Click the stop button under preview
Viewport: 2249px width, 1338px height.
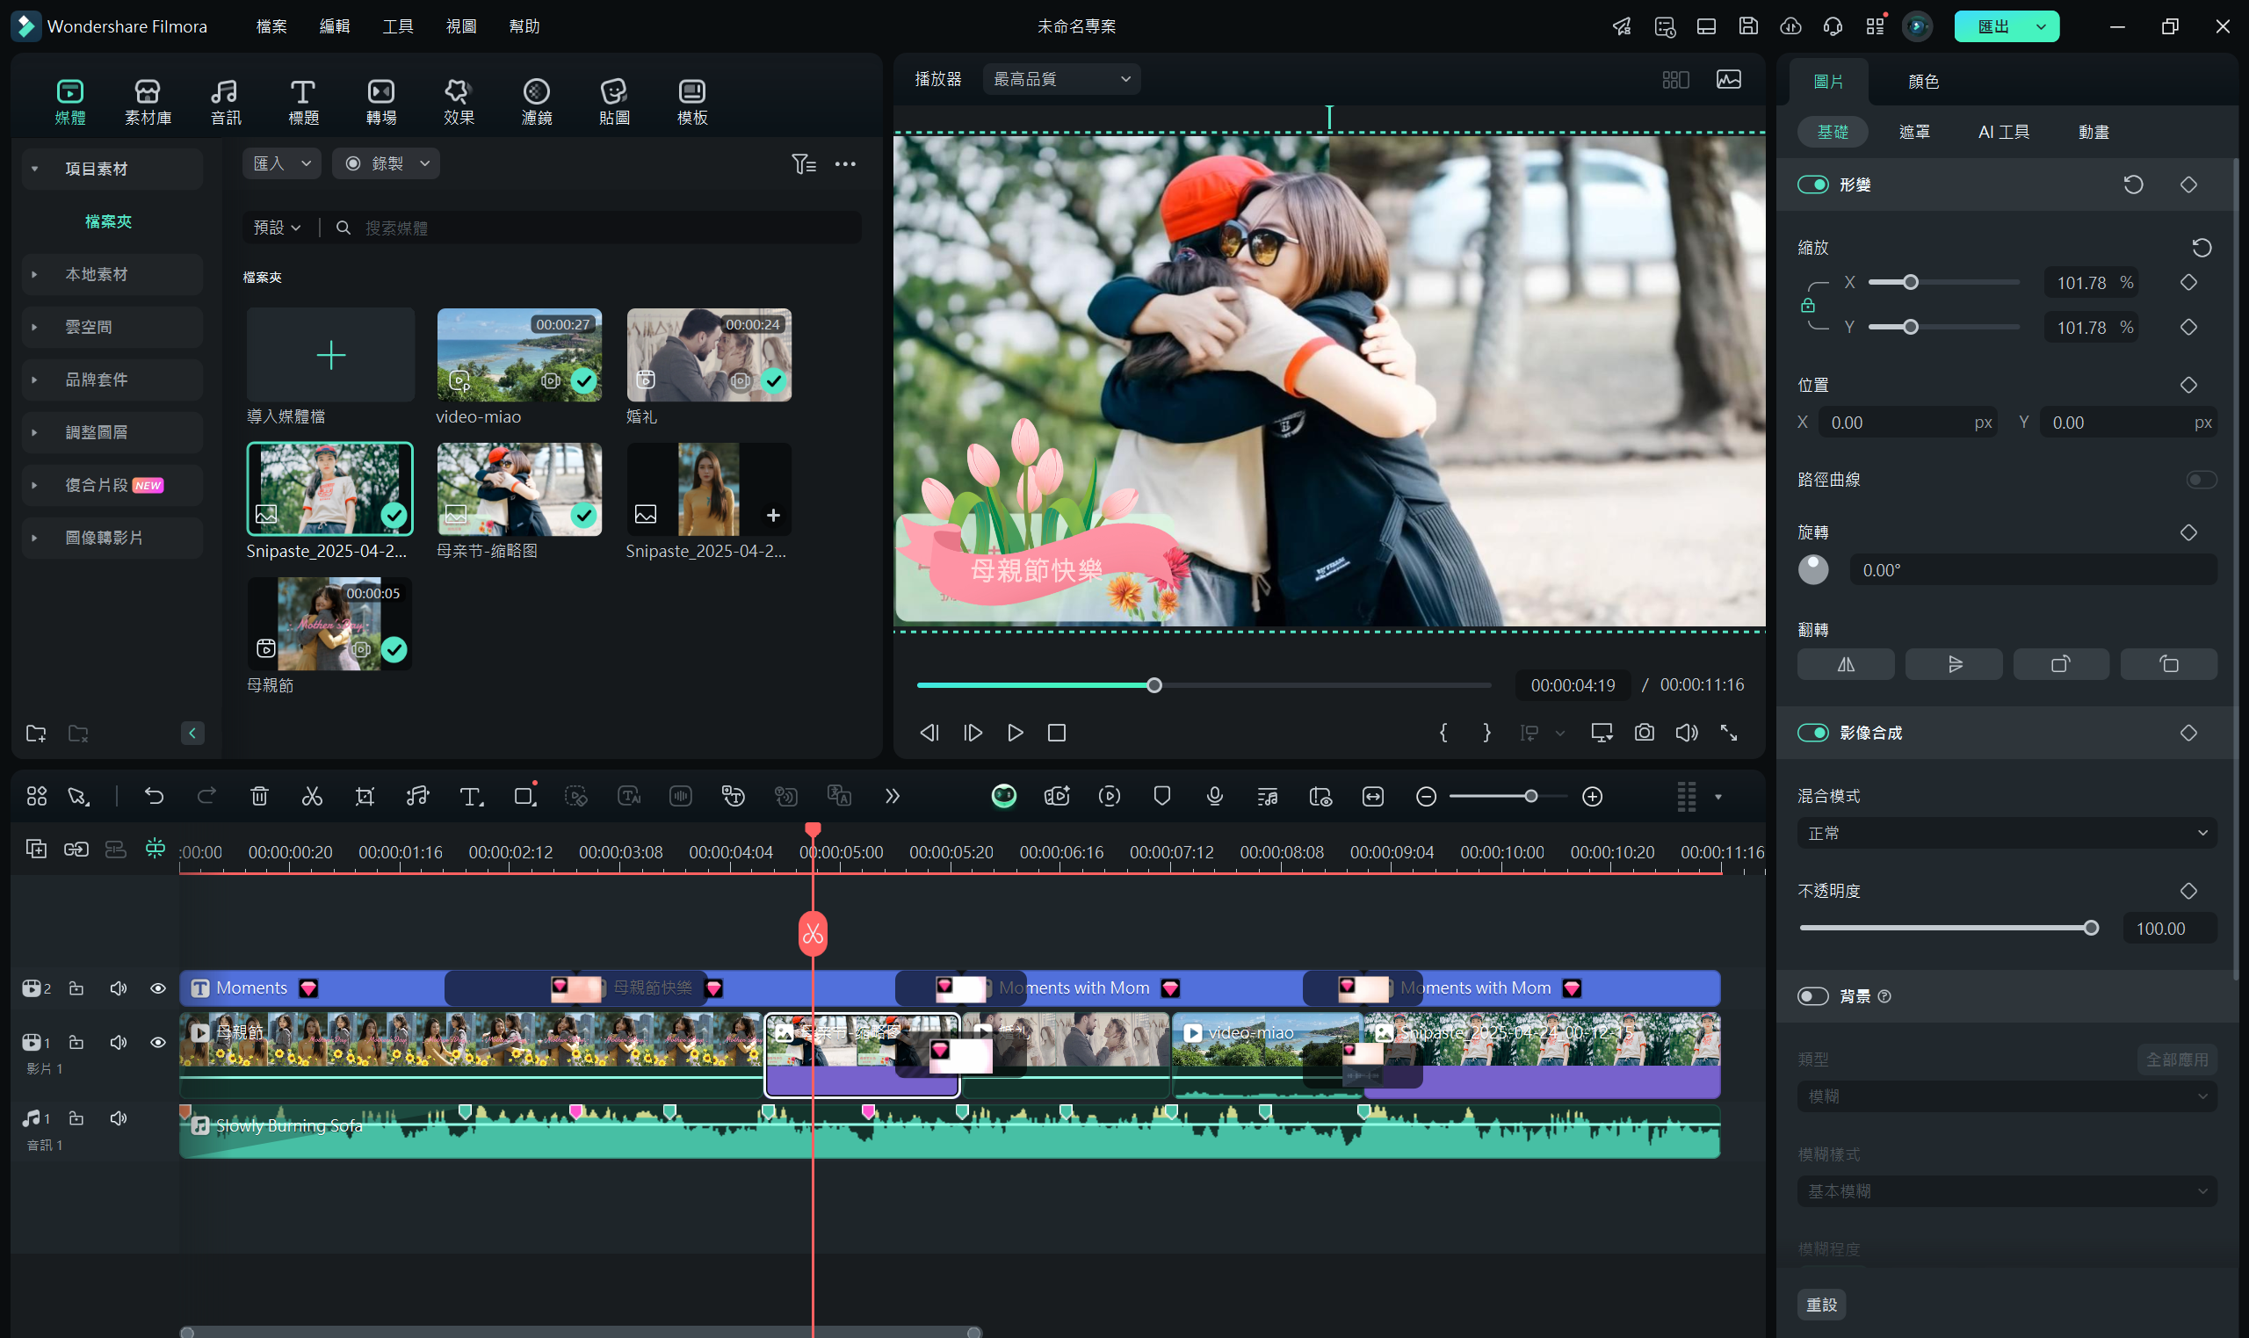pos(1057,733)
